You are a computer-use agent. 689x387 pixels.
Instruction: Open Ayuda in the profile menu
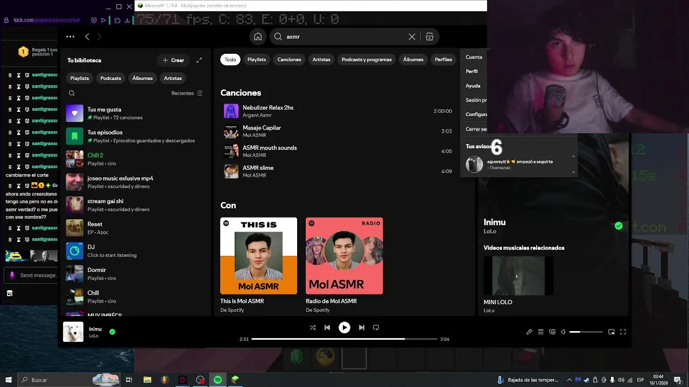[473, 86]
